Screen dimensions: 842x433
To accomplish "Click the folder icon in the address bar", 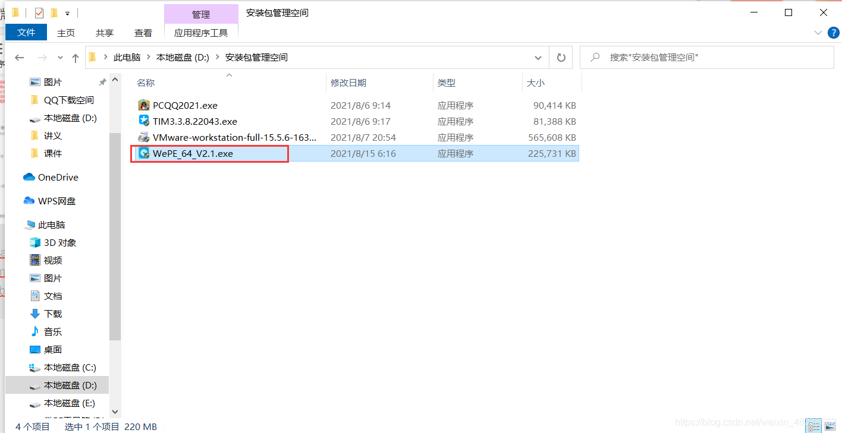I will 92,58.
